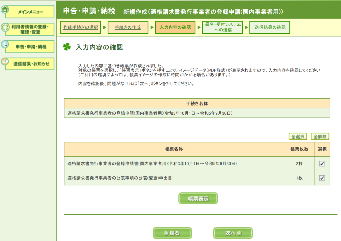The image size is (341, 241).
Task: Go back with the 戻る button
Action: coord(172,233)
